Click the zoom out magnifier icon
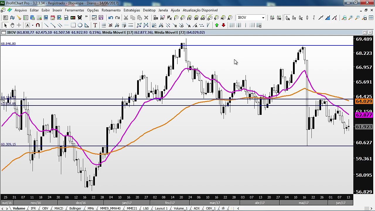This screenshot has height=211, width=375. coord(357,18)
